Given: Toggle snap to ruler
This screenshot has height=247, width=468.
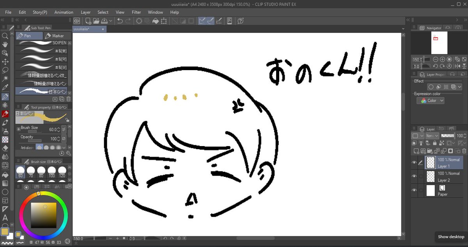Looking at the screenshot, I should tap(202, 21).
